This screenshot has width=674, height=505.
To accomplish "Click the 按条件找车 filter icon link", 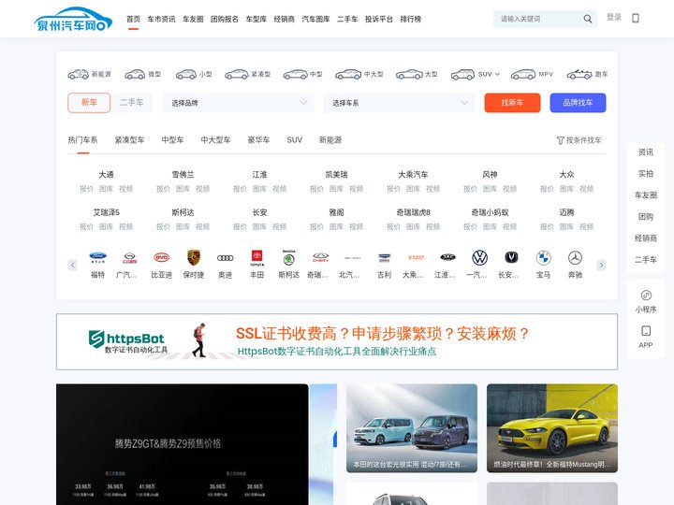I will [579, 140].
